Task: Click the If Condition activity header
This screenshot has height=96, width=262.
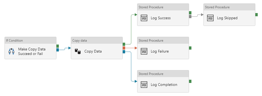Action: coord(30,41)
